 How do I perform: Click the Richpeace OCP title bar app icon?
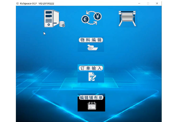17,3
